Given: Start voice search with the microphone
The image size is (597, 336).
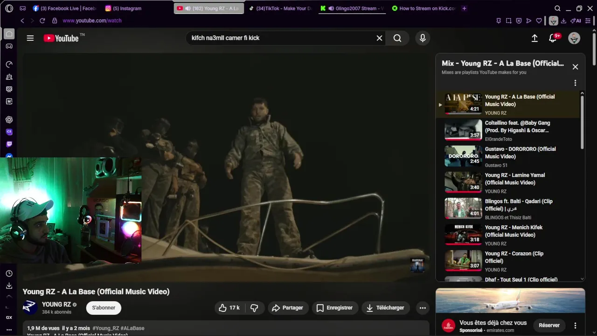Looking at the screenshot, I should (423, 38).
